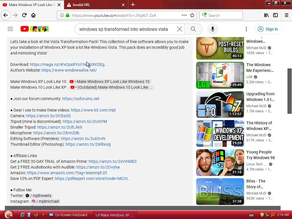
Task: Open the mega.nz download link
Action: pyautogui.click(x=69, y=64)
